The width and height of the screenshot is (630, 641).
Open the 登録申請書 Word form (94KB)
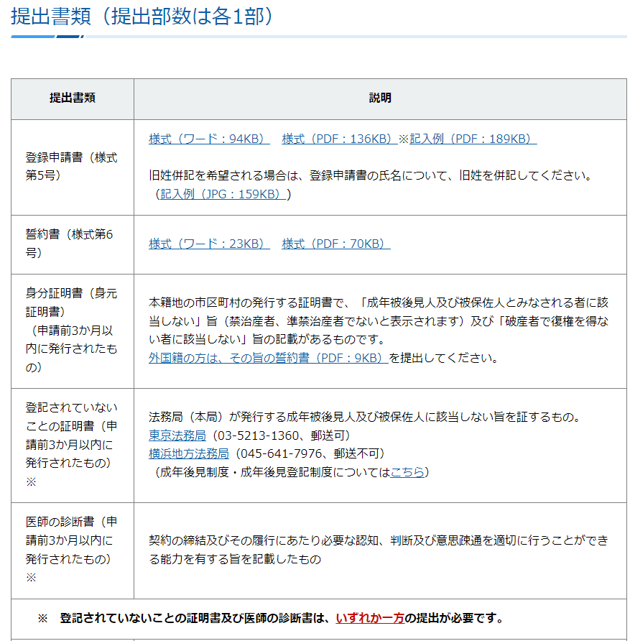(x=209, y=139)
